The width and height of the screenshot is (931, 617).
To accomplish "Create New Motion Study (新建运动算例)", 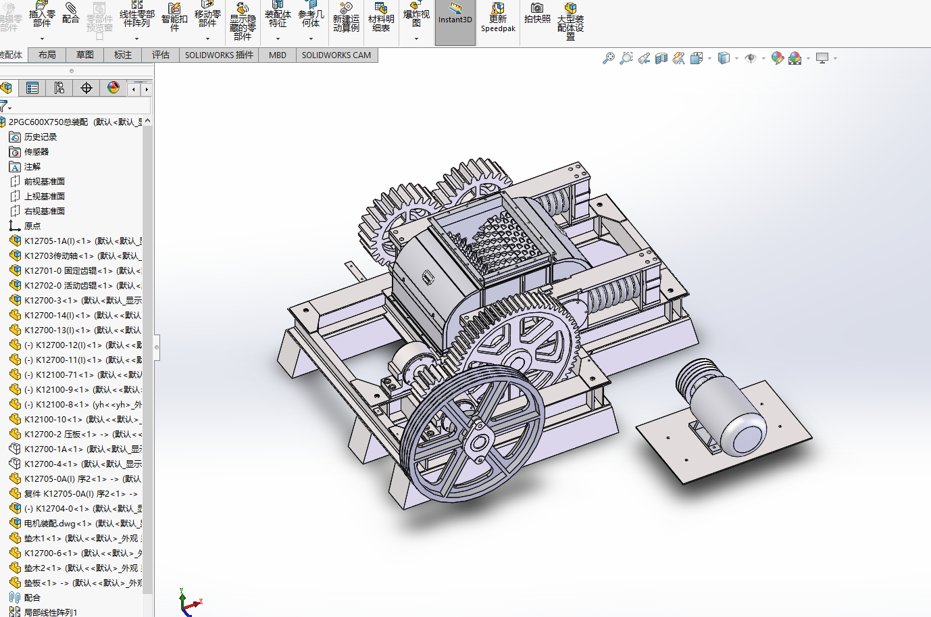I will click(346, 17).
